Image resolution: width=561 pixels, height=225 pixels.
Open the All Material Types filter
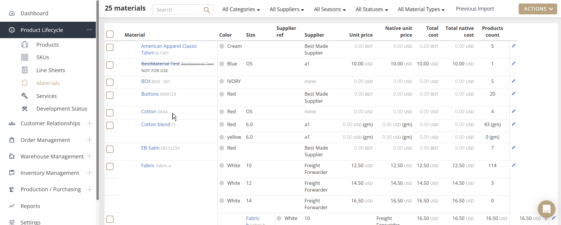coord(421,9)
